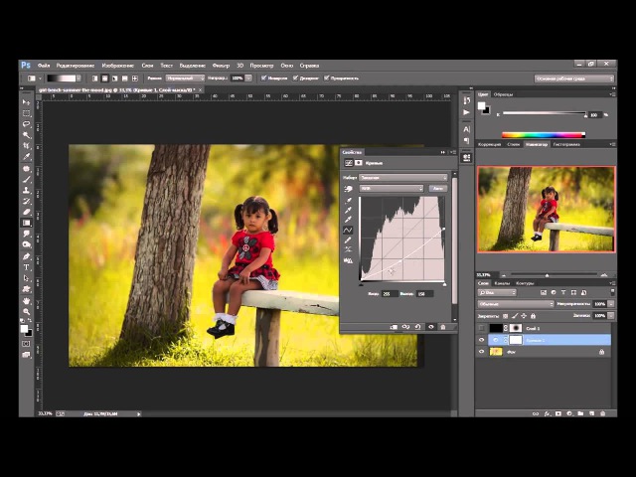The image size is (636, 477).
Task: Click the foreground color swatch in toolbox
Action: click(24, 328)
